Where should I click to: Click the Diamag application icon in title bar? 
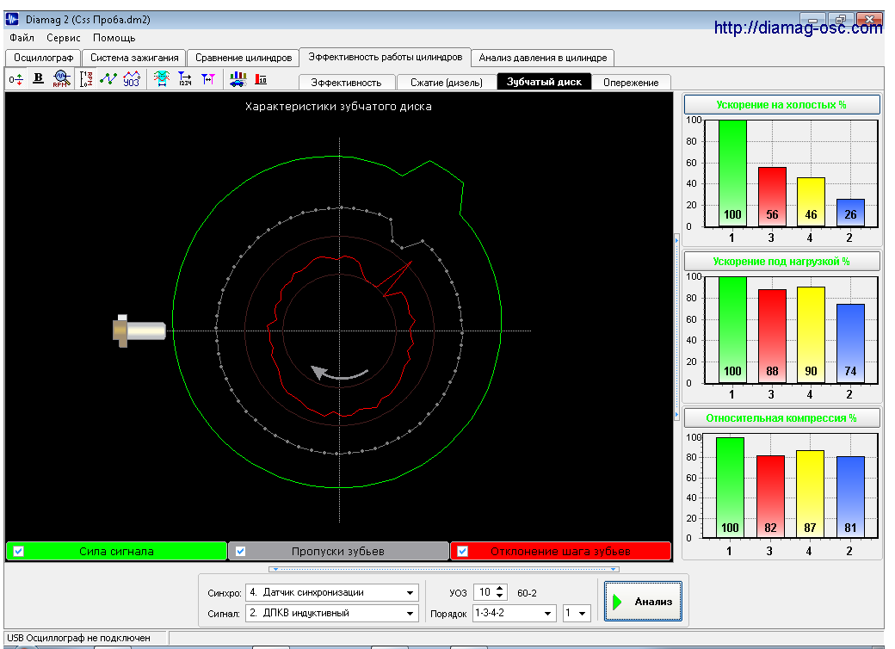coord(12,19)
